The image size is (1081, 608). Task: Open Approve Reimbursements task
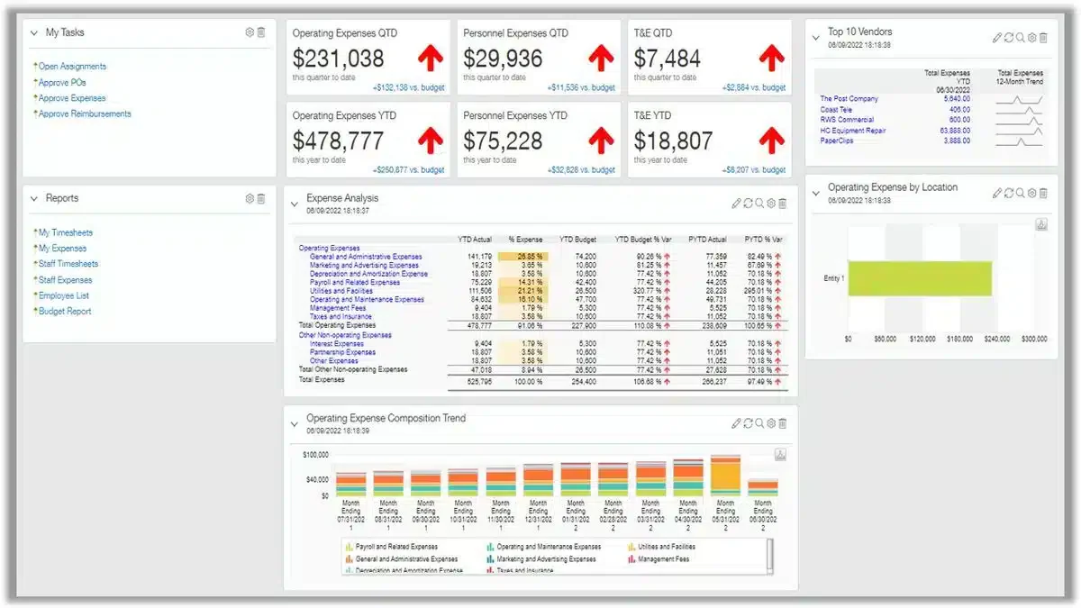[x=85, y=114]
